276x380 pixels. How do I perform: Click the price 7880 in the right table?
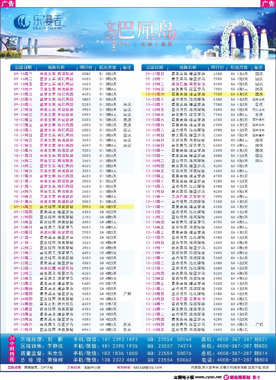click(x=218, y=89)
